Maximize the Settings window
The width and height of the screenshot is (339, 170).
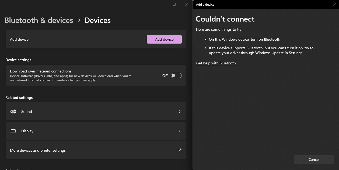coord(174,4)
